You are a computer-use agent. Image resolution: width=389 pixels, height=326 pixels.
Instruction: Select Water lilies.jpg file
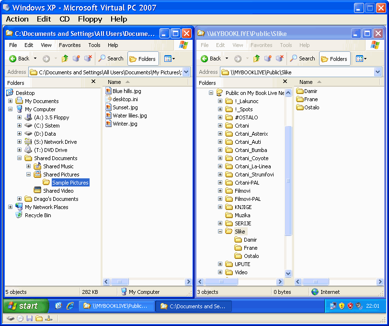click(x=126, y=116)
